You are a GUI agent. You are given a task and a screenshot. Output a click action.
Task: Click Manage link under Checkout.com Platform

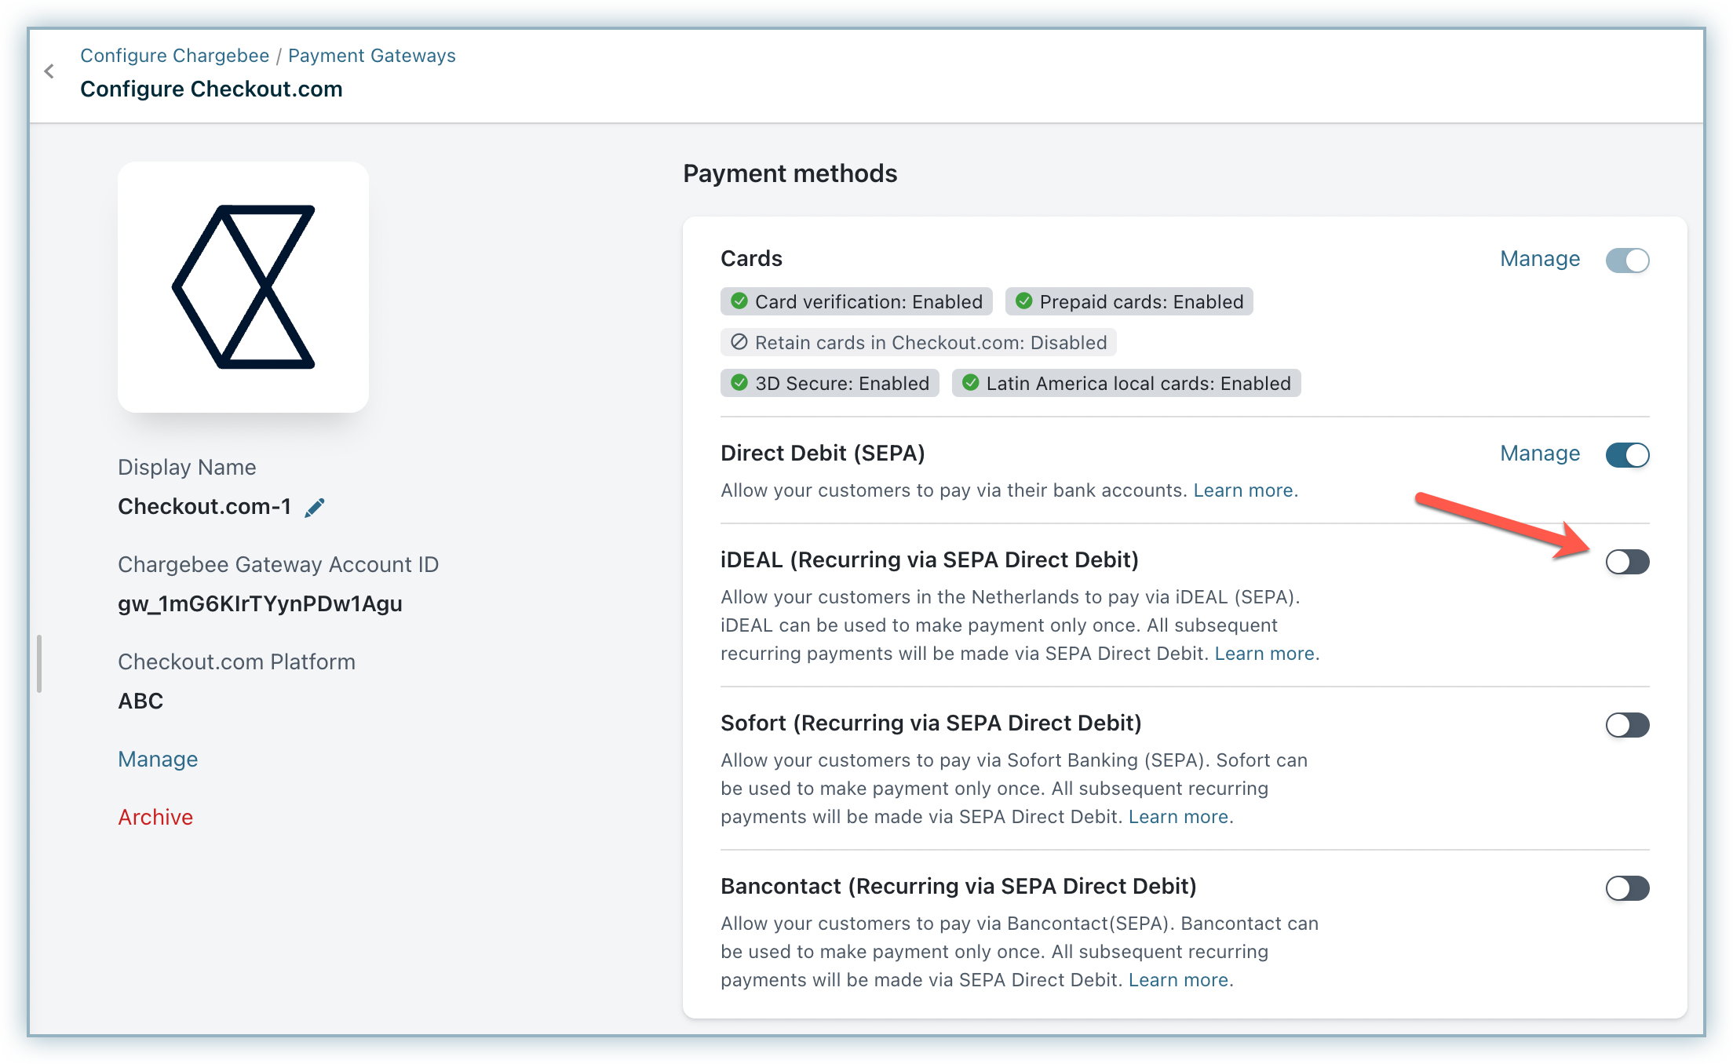pyautogui.click(x=158, y=759)
